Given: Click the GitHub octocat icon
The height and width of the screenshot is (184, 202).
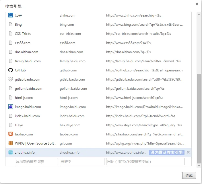Looking at the screenshot, I should 11,70.
